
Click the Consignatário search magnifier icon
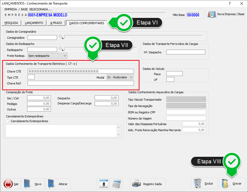point(61,37)
